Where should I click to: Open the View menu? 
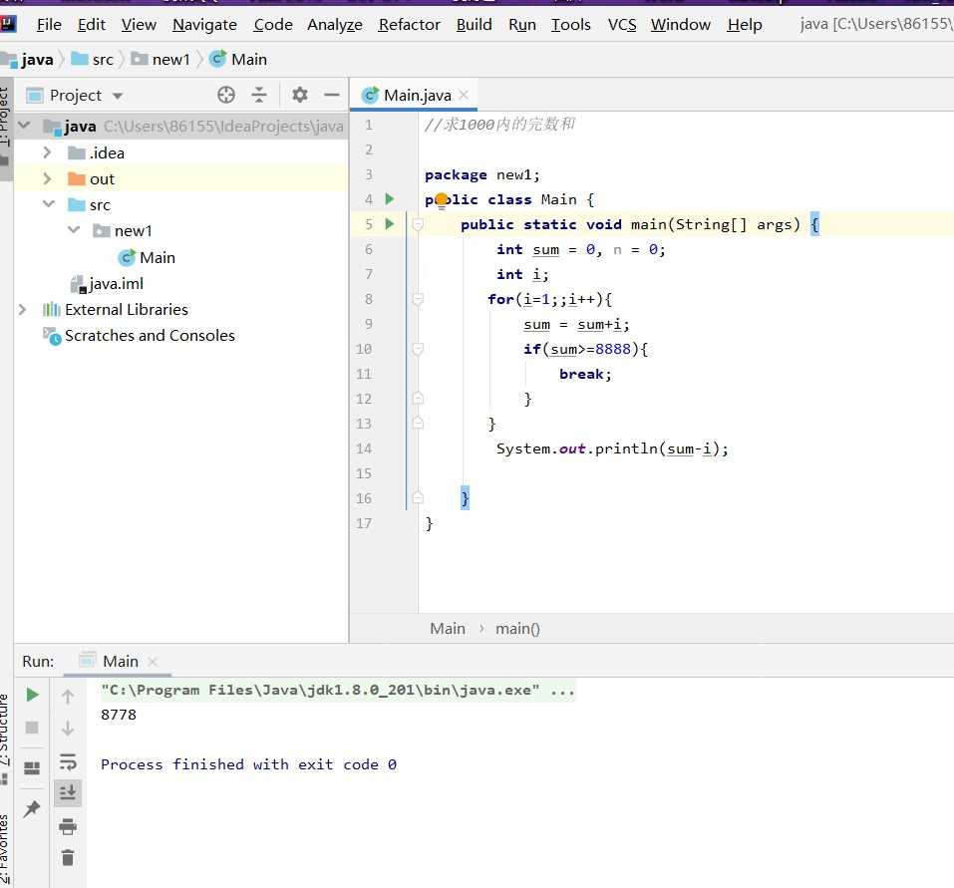tap(139, 24)
